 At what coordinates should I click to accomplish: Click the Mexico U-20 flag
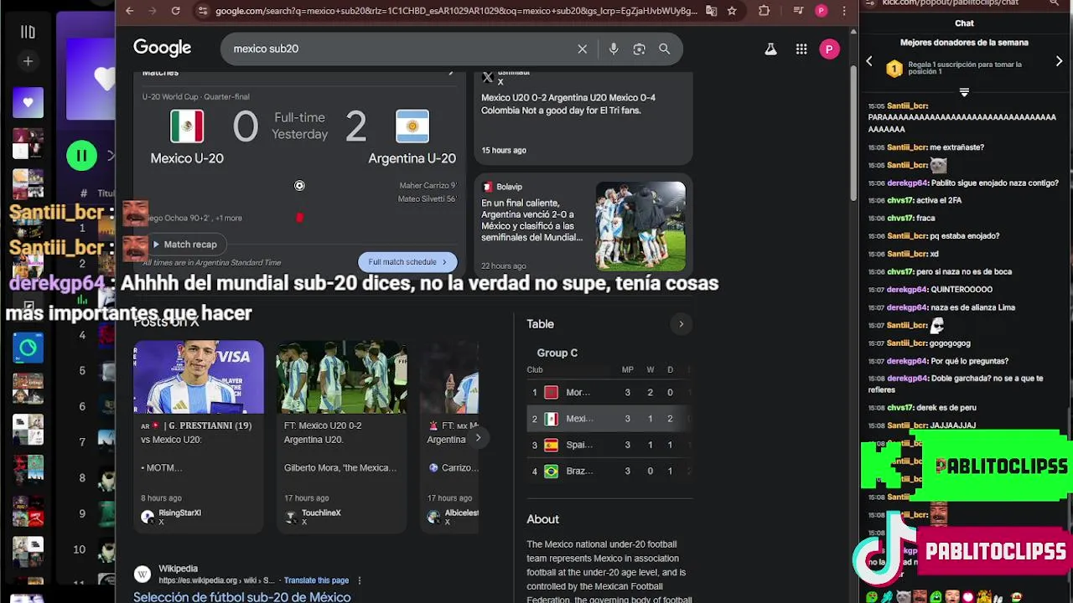point(187,126)
